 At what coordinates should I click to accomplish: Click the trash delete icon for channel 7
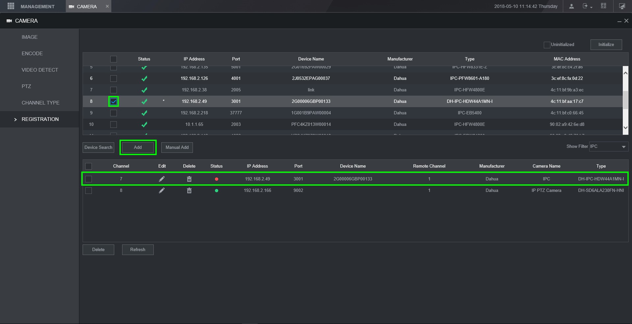click(189, 179)
